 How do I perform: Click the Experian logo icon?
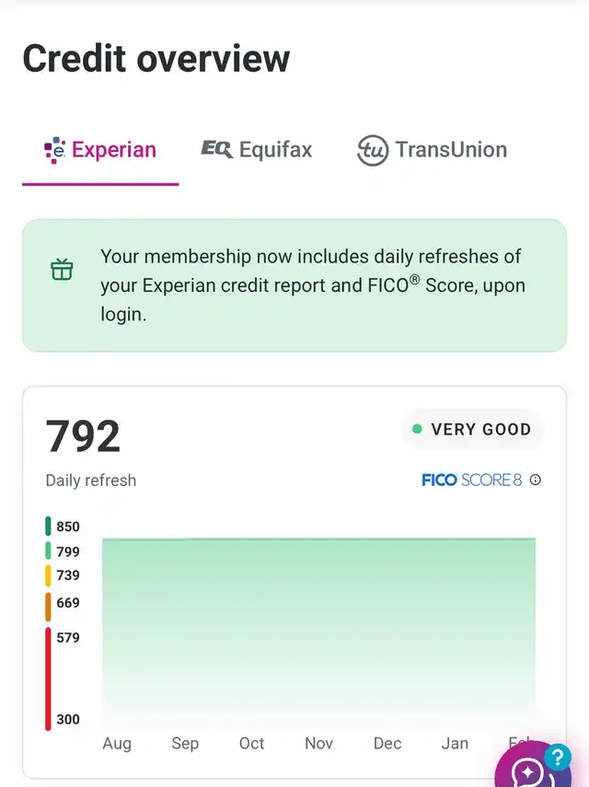54,150
